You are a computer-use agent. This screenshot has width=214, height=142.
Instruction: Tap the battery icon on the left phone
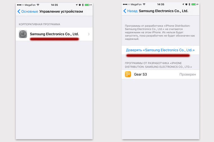(x=87, y=5)
